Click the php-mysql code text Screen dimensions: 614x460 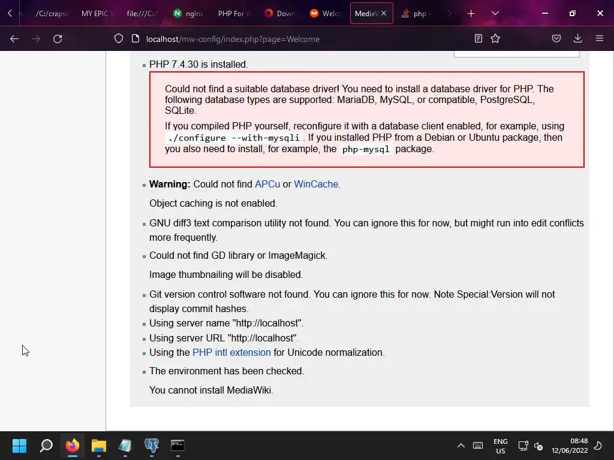click(x=366, y=149)
